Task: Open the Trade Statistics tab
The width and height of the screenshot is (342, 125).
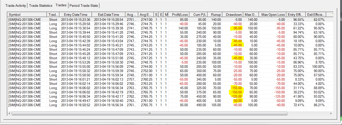Action: click(x=41, y=6)
